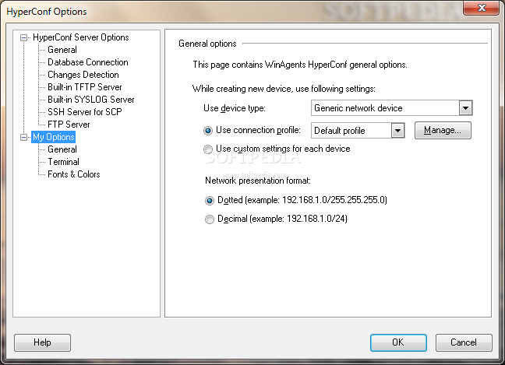Open the Changes Detection page
The width and height of the screenshot is (505, 365).
(83, 75)
